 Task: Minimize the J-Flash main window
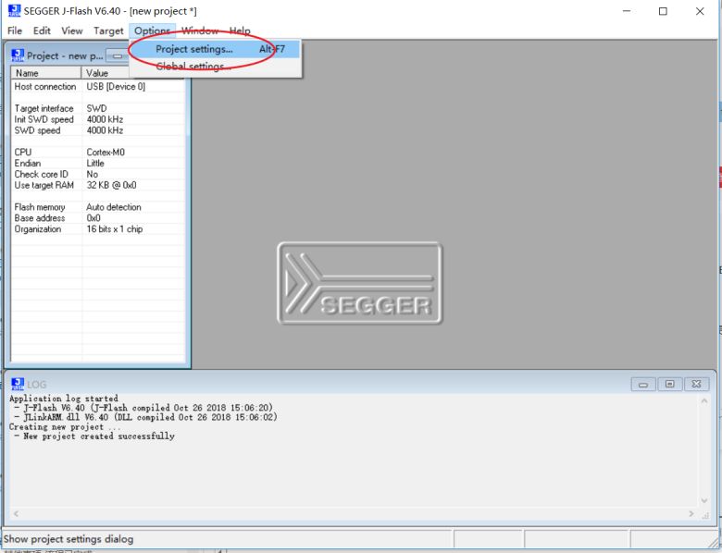627,11
